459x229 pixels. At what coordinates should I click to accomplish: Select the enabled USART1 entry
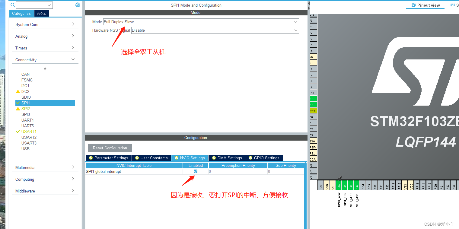coord(29,132)
